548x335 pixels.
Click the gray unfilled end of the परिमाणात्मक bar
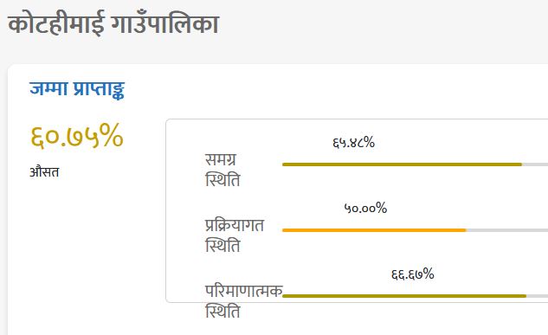(x=537, y=296)
